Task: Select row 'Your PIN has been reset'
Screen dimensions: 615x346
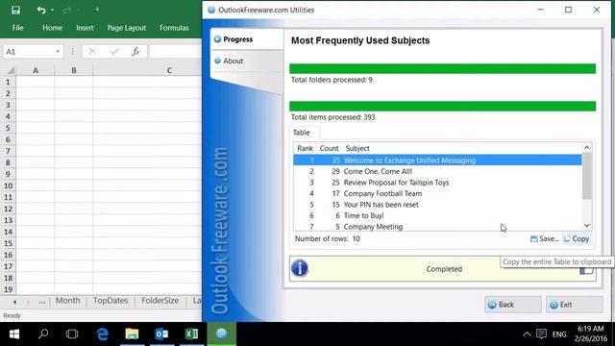Action: point(437,205)
